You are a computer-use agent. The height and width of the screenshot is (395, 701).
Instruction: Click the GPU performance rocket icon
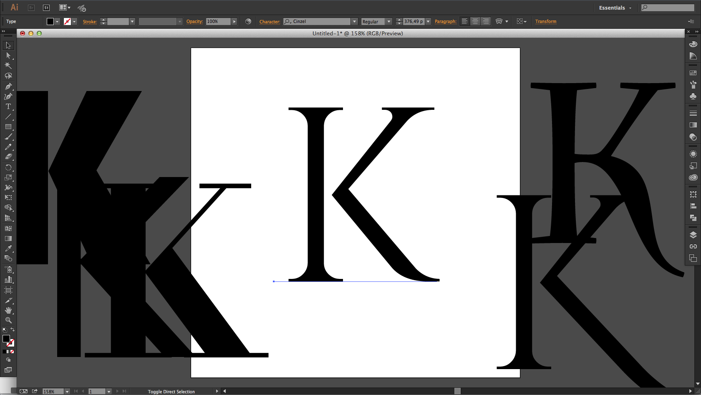[x=82, y=8]
